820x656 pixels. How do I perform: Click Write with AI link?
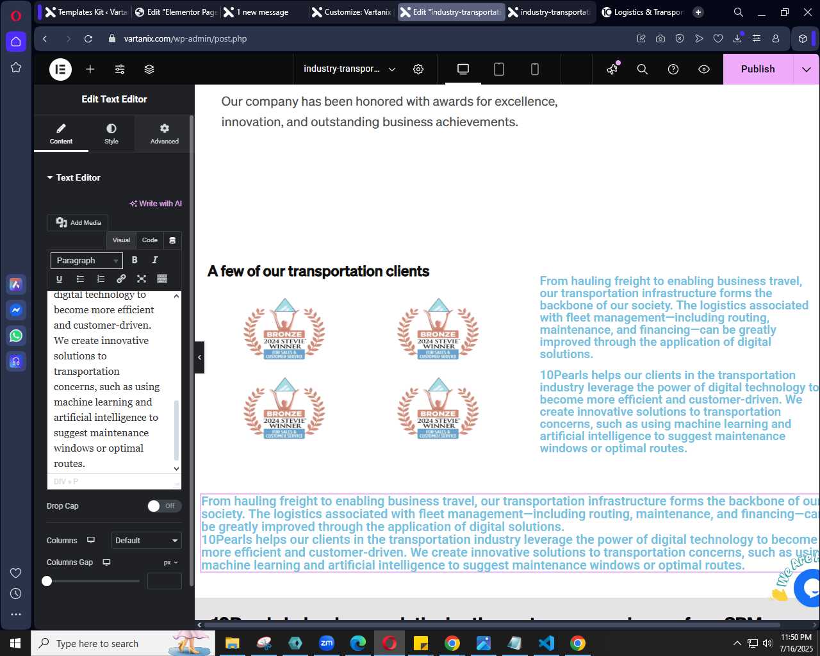156,204
